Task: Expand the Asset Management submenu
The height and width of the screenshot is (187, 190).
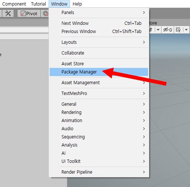Action: [99, 83]
